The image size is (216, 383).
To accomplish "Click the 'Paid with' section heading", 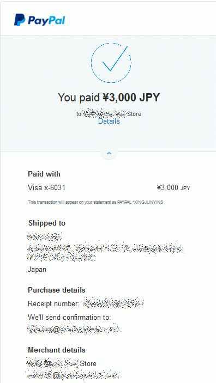I will pyautogui.click(x=44, y=174).
